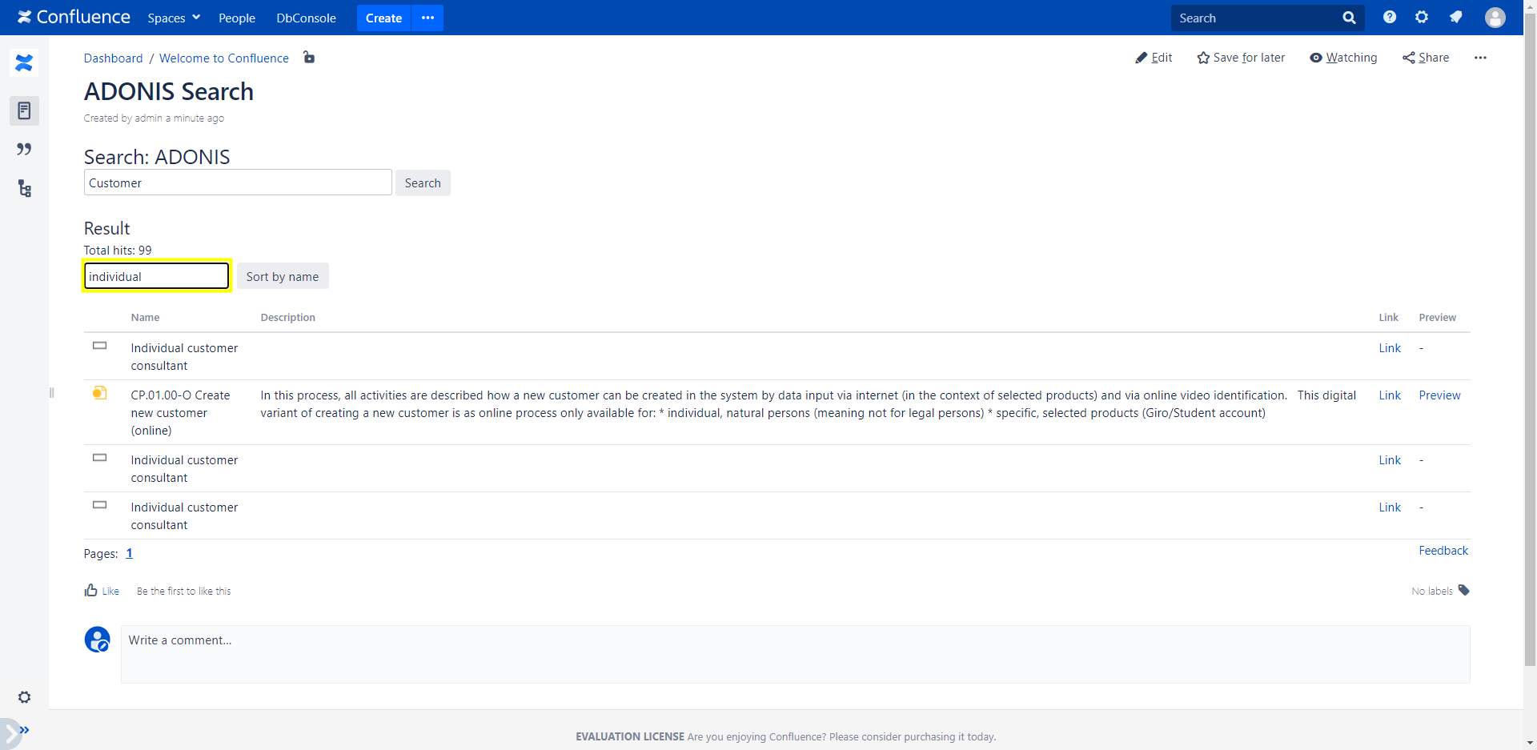Click the individual filter input field
Viewport: 1537px width, 750px height.
click(157, 276)
